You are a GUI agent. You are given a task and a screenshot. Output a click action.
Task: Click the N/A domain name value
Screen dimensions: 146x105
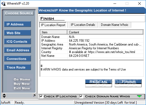pos(72,37)
